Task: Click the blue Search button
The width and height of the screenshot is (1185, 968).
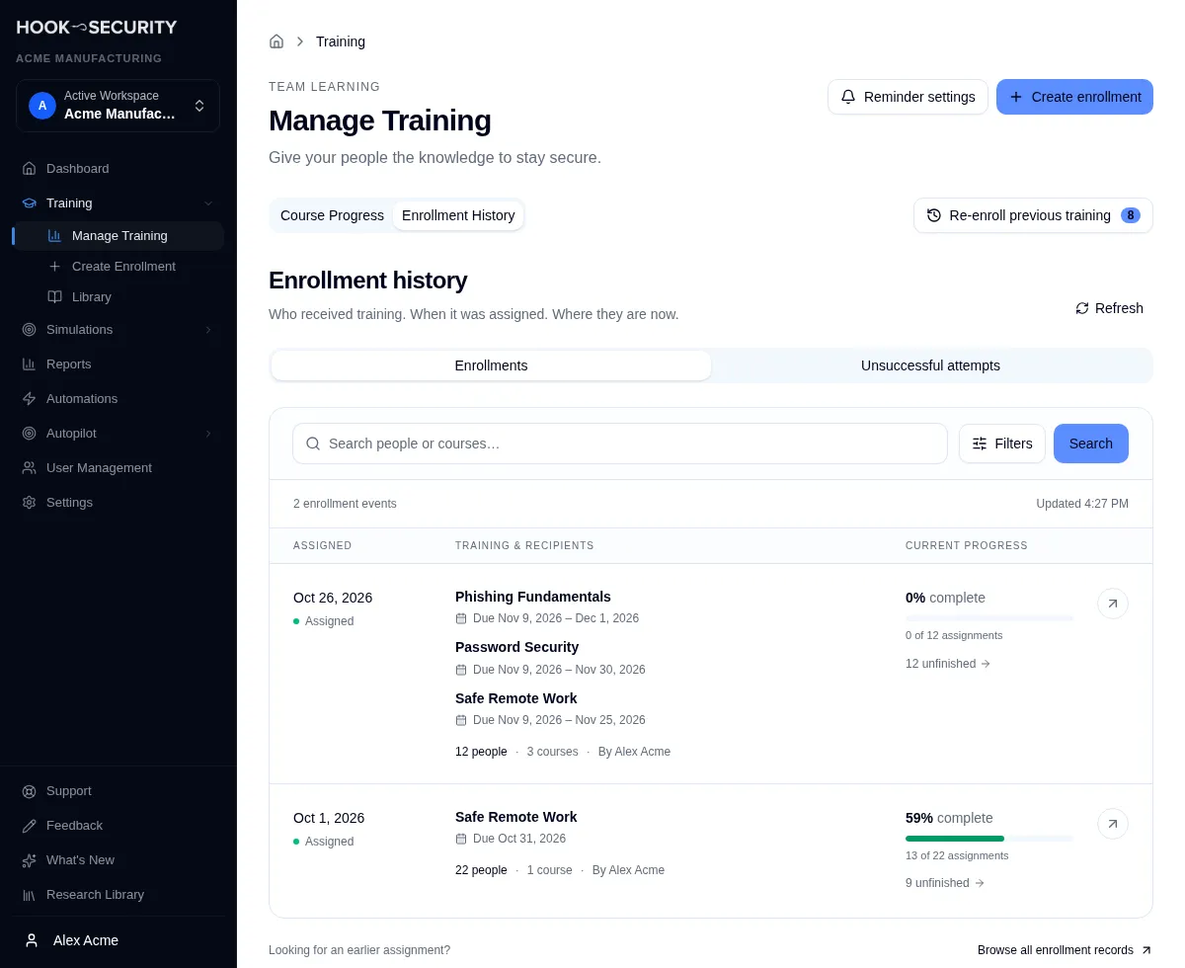Action: (x=1091, y=444)
